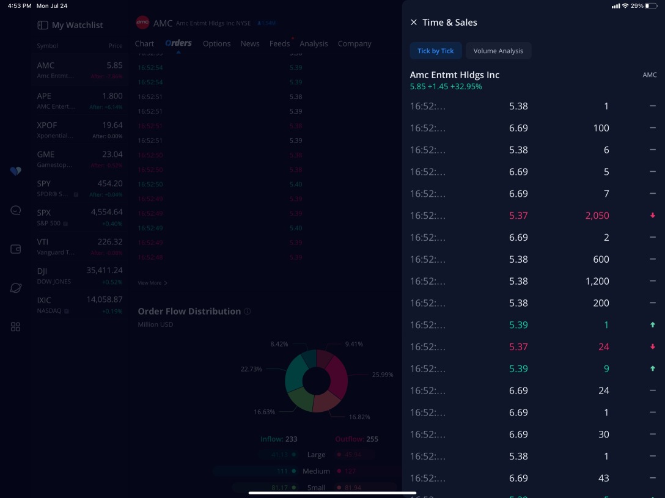Open the wallet account icon
Viewport: 665px width, 498px height.
(x=16, y=249)
